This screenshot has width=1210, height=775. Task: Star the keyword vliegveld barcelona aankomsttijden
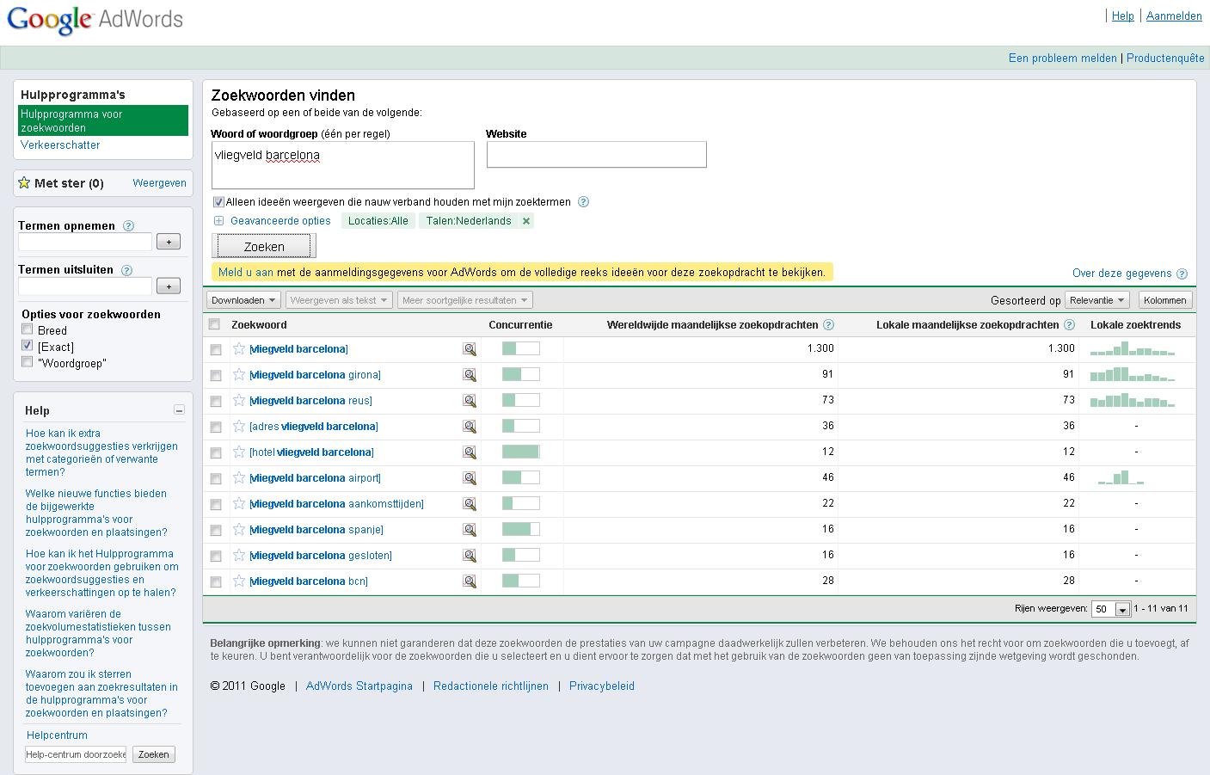tap(239, 503)
